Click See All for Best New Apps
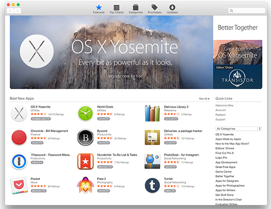Image resolution: width=271 pixels, height=209 pixels. point(204,99)
